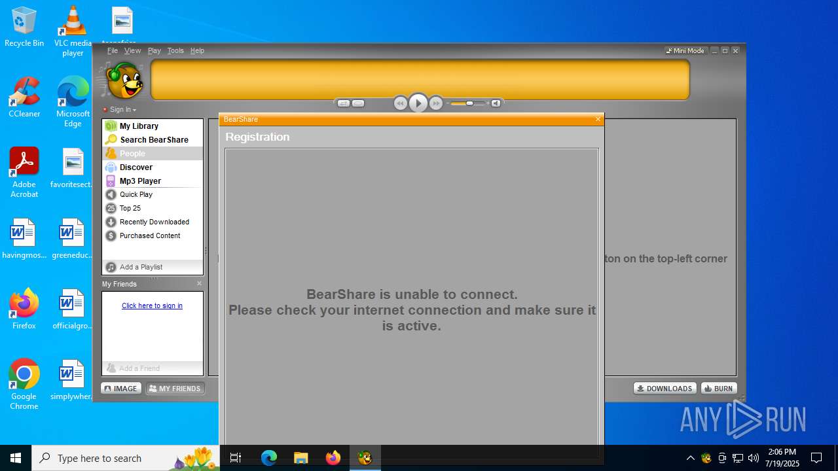Close the BearShare Registration dialog
The height and width of the screenshot is (471, 838).
tap(598, 119)
